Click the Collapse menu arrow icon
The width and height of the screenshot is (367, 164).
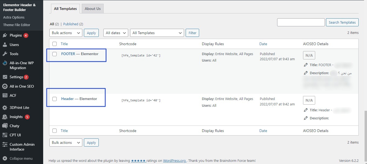point(5,158)
